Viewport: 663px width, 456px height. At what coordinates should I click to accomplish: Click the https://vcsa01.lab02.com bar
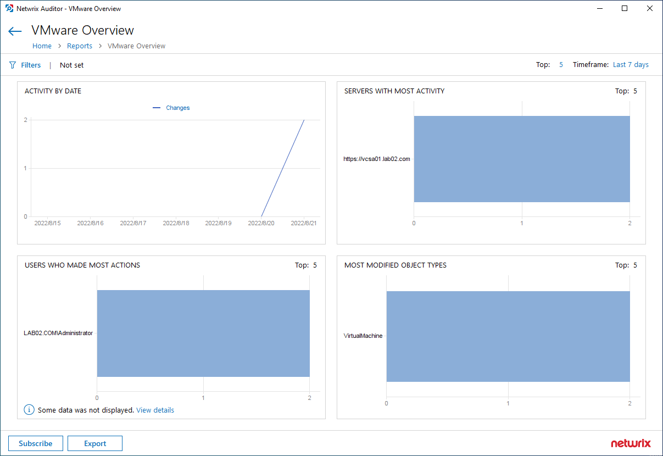[x=522, y=159]
